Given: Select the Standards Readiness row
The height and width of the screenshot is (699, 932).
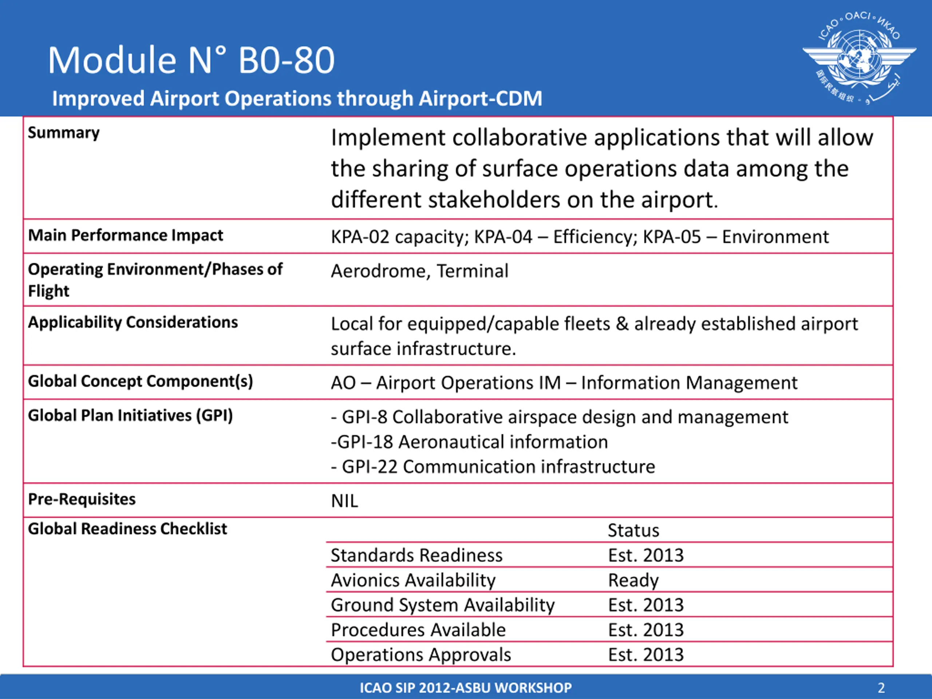Looking at the screenshot, I should [x=416, y=555].
